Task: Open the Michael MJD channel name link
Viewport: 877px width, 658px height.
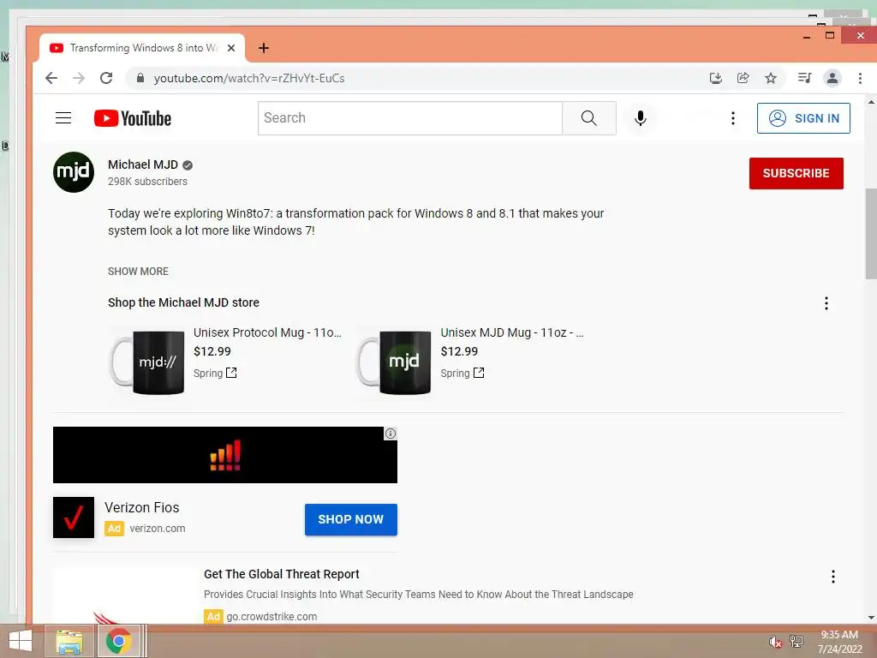Action: (x=143, y=164)
